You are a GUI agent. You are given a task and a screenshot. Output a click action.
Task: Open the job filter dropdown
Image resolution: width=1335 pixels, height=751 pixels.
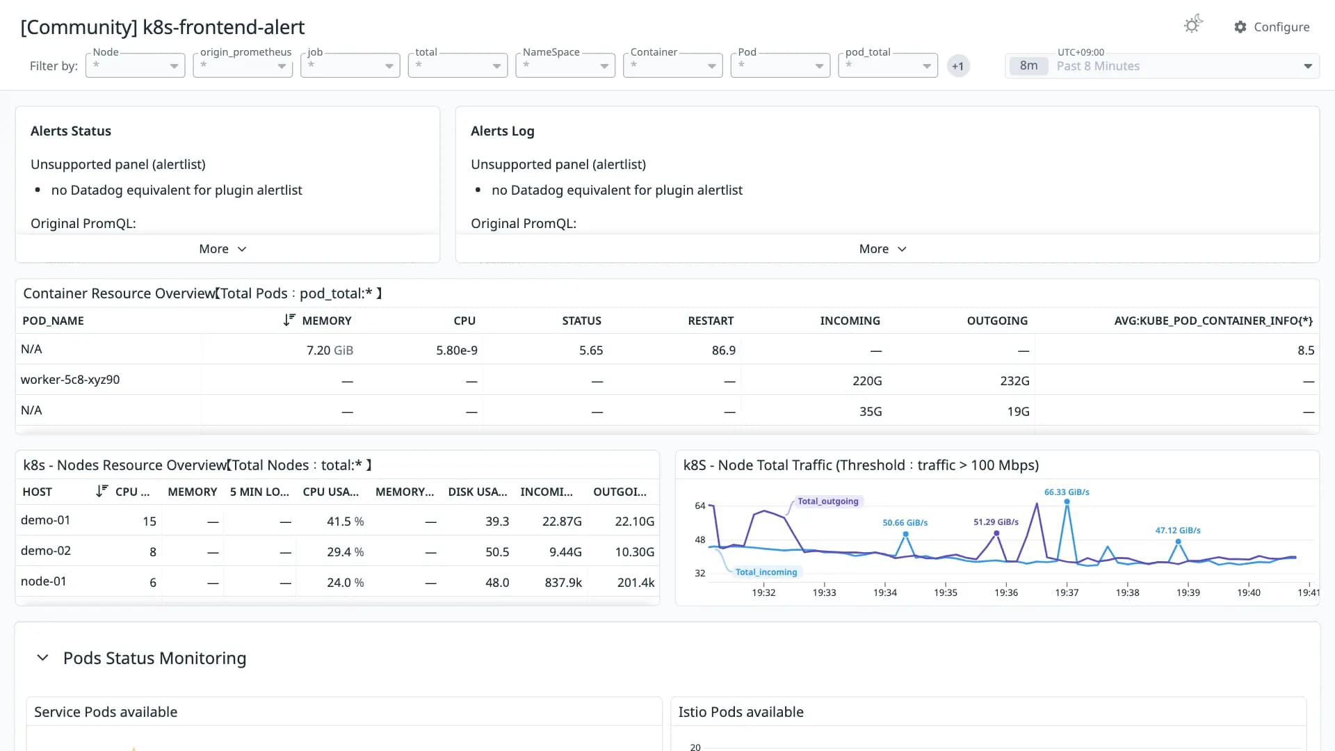(350, 65)
